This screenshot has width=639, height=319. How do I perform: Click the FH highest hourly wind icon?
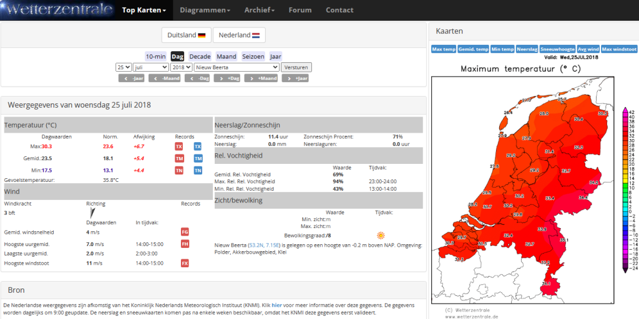click(185, 244)
